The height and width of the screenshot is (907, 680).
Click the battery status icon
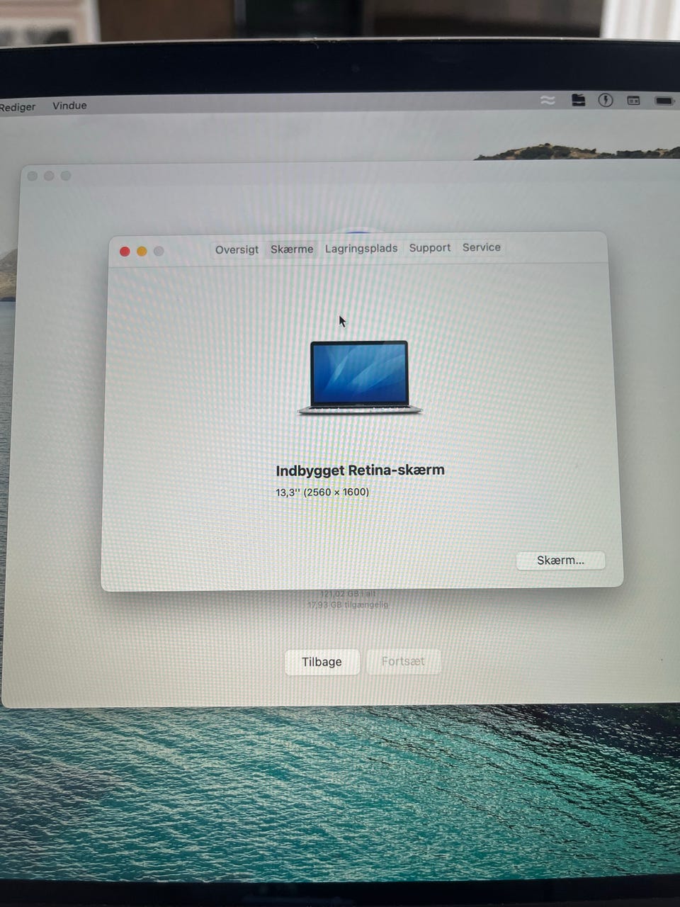click(x=664, y=101)
